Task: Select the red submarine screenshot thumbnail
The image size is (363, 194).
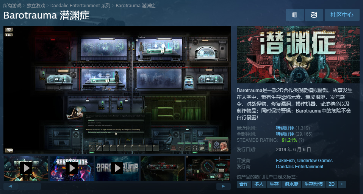Action: [x=163, y=168]
